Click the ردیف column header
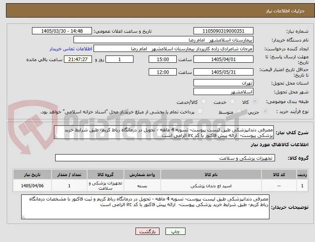 302,175
